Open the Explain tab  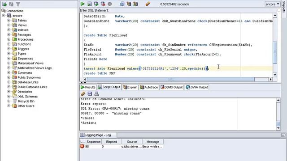(130, 87)
